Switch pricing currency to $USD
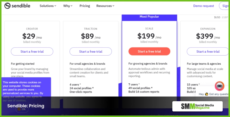The height and width of the screenshot is (117, 230). coord(217,18)
